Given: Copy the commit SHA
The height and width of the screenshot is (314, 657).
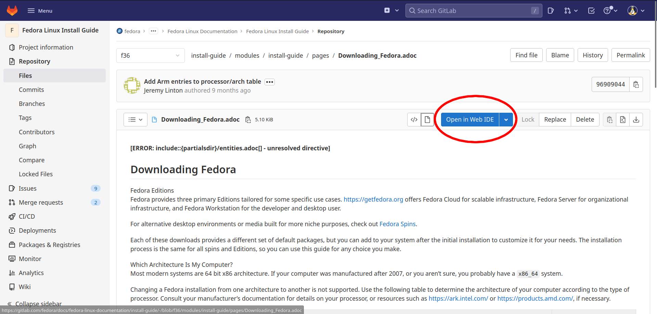Looking at the screenshot, I should 636,84.
